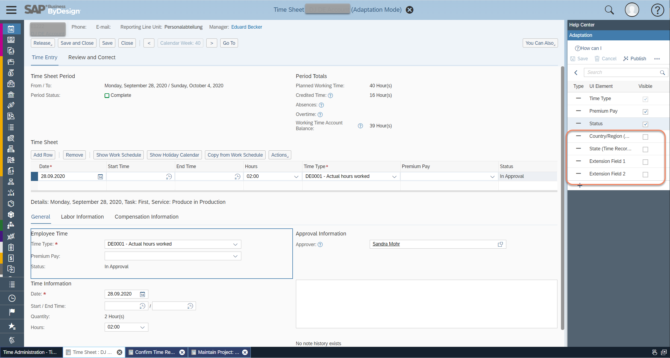Click the Add Row button in Time Sheet
670x358 pixels.
(x=43, y=155)
